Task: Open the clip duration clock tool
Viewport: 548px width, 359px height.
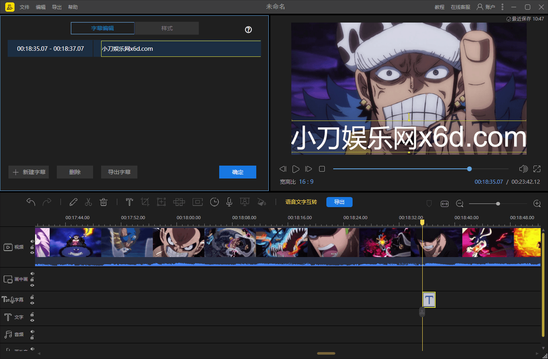Action: (214, 202)
